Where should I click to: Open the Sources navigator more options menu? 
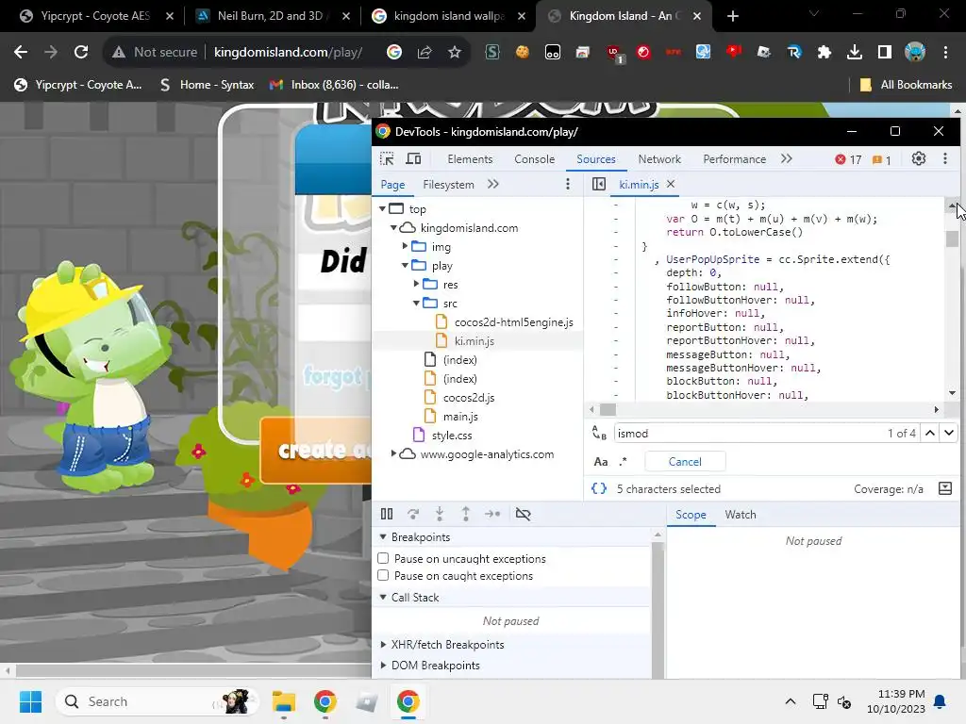[x=567, y=184]
